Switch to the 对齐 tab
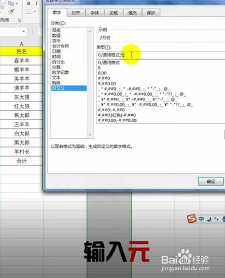 (76, 13)
